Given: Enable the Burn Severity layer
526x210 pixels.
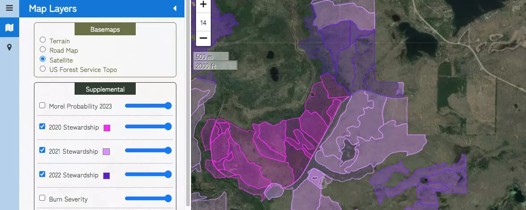Looking at the screenshot, I should [42, 198].
